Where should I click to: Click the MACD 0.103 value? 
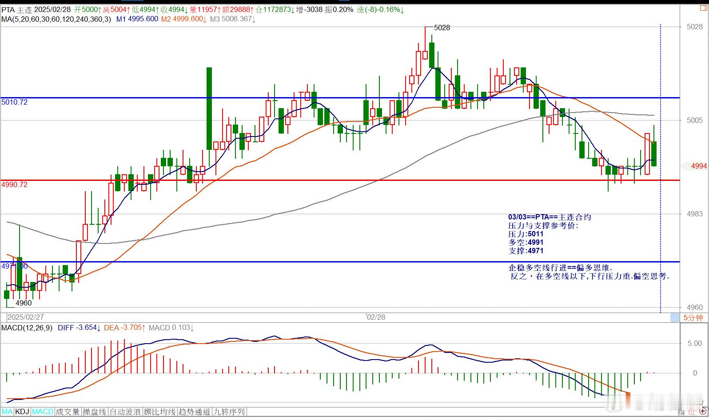pos(171,328)
